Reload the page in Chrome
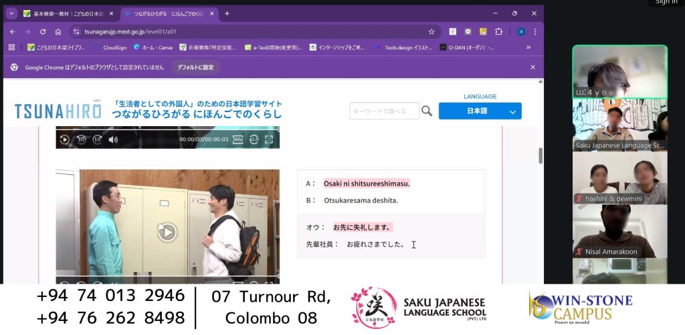 tap(43, 31)
